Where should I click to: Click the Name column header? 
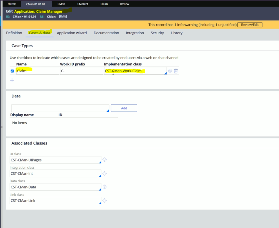(22, 64)
